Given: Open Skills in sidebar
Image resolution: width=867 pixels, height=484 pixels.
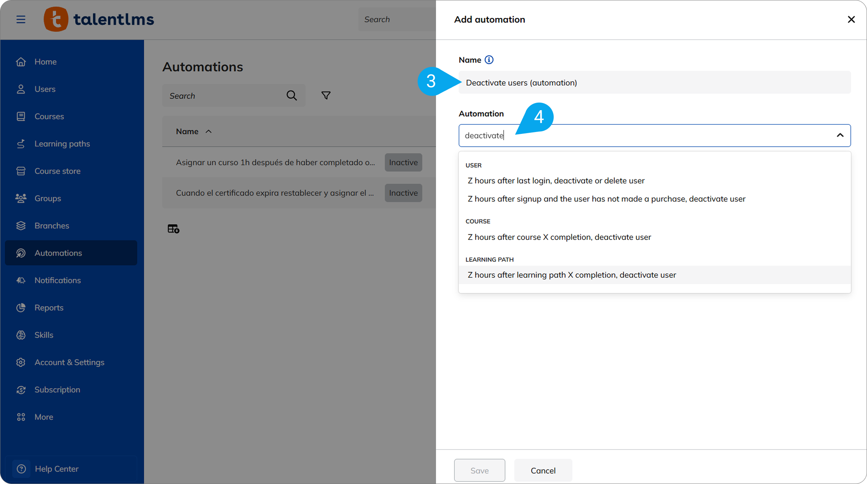Looking at the screenshot, I should tap(71, 335).
